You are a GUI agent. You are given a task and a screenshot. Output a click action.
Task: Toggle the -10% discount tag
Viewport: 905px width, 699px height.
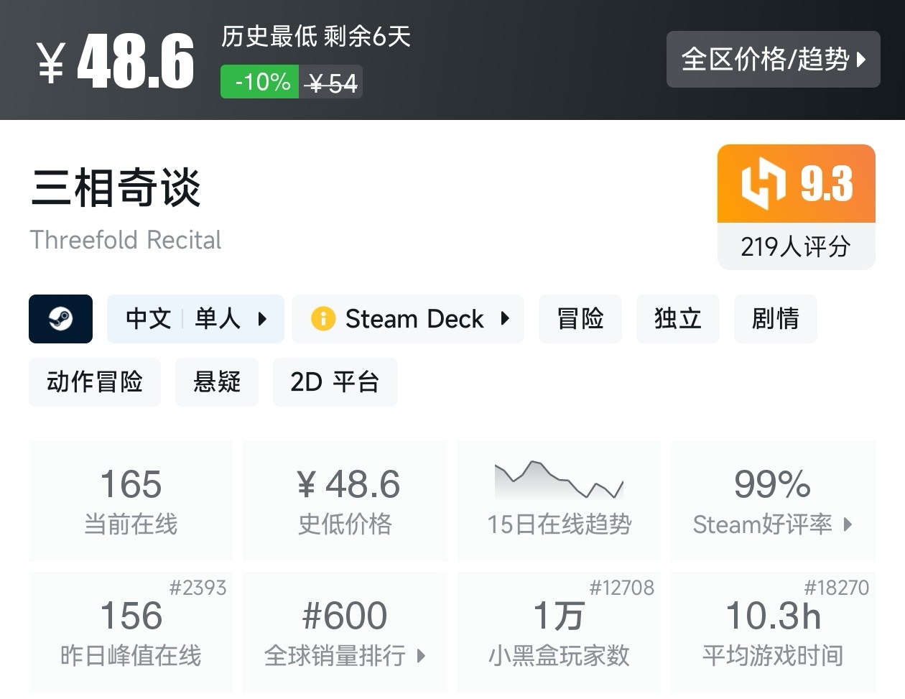pos(259,81)
